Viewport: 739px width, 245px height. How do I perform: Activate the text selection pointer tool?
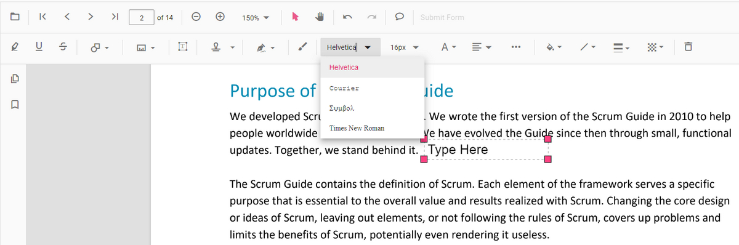click(x=295, y=17)
